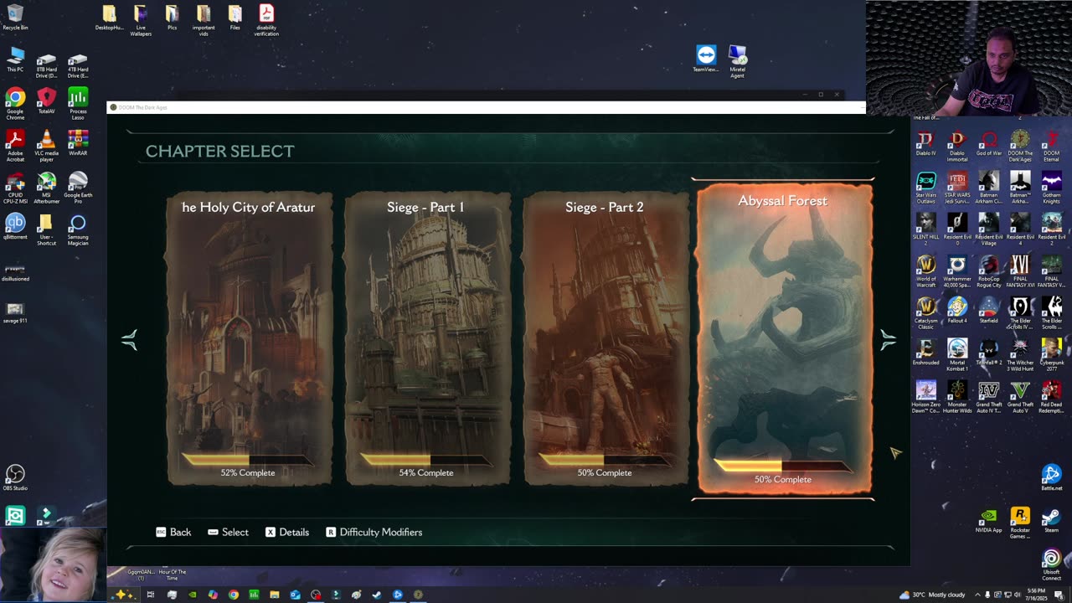
Task: Open the Live Wallpapers folder
Action: click(x=141, y=20)
